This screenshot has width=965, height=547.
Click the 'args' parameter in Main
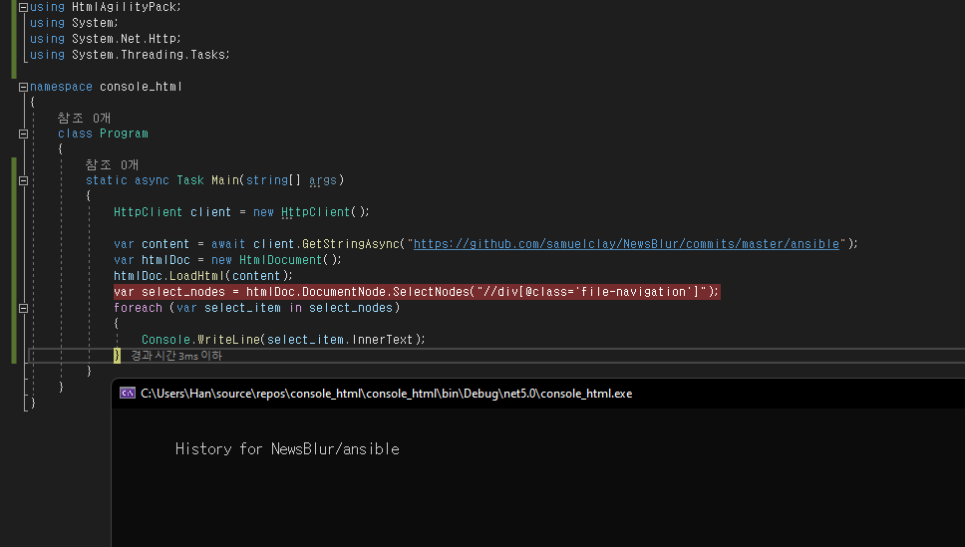tap(323, 180)
